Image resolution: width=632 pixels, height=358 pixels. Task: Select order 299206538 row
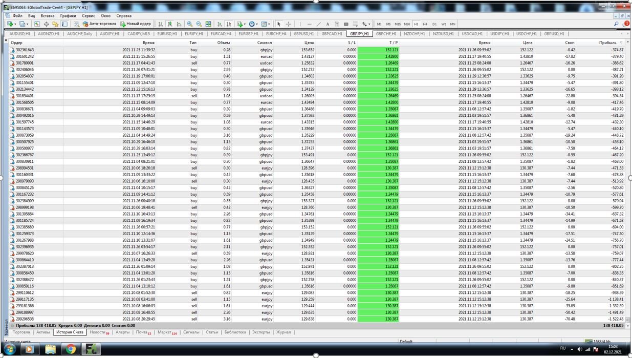[x=317, y=319]
